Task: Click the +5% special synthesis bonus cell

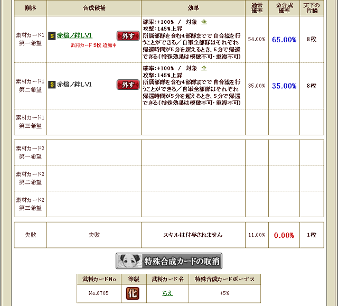Action: point(224,292)
